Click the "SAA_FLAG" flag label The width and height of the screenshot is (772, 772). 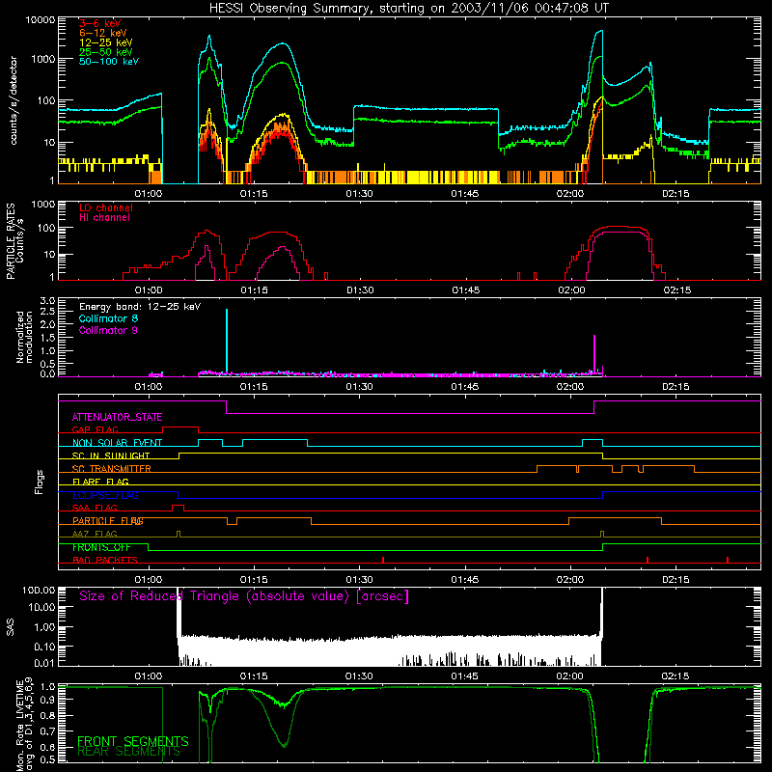(95, 508)
